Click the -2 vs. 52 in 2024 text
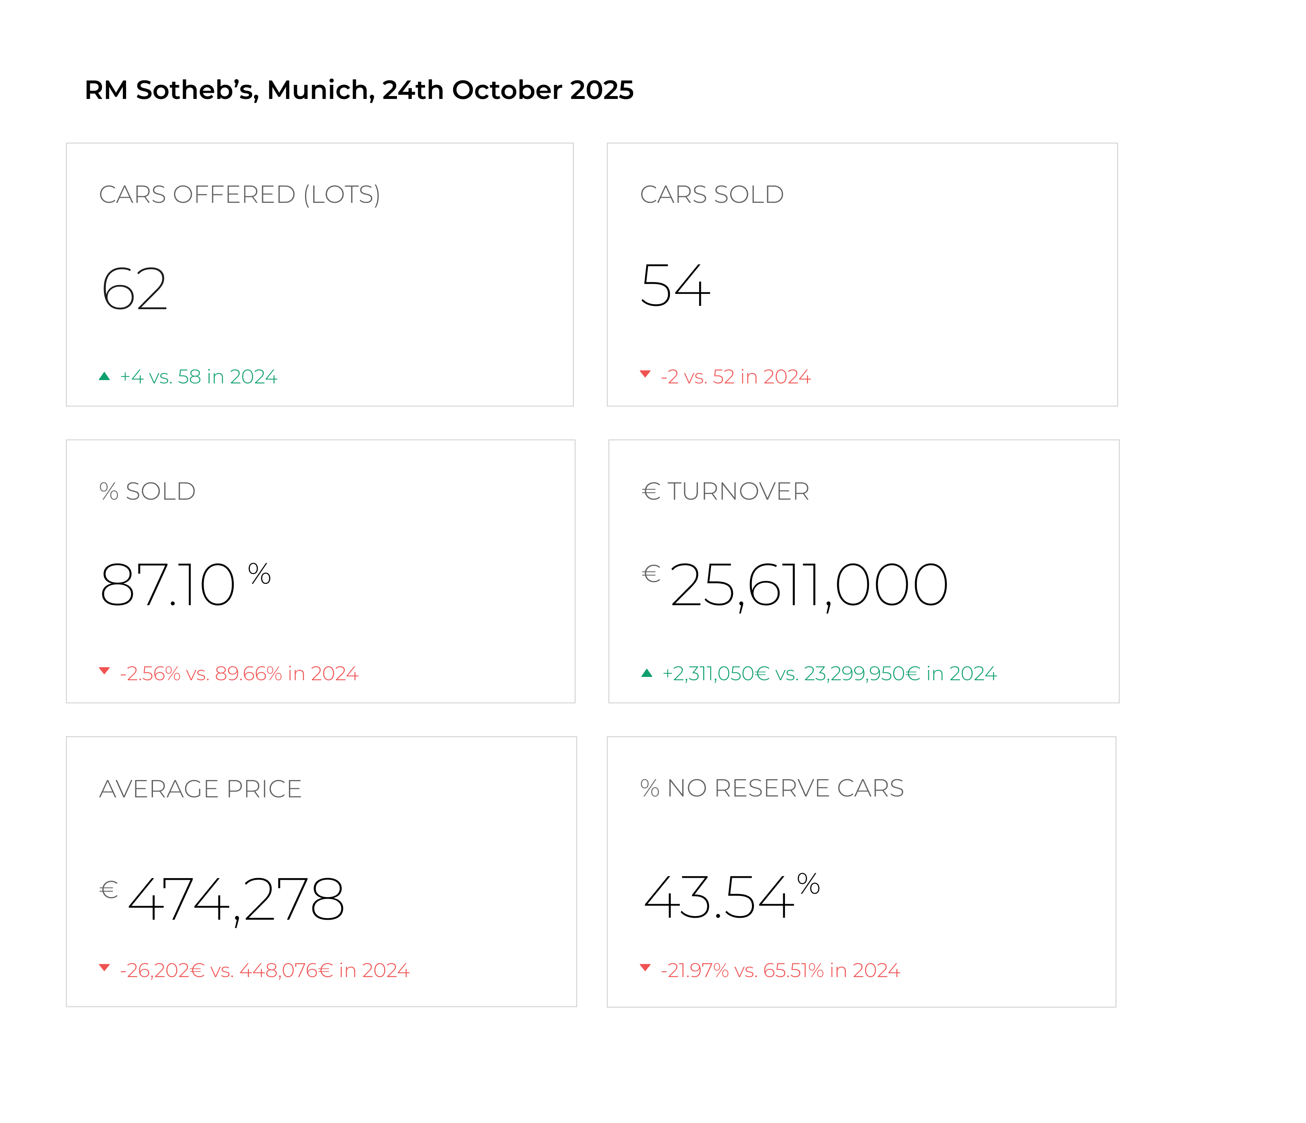 coord(735,377)
